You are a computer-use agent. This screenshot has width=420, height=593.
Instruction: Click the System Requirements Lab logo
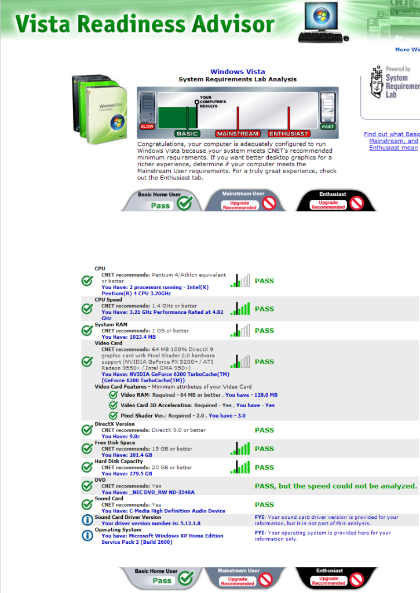396,82
